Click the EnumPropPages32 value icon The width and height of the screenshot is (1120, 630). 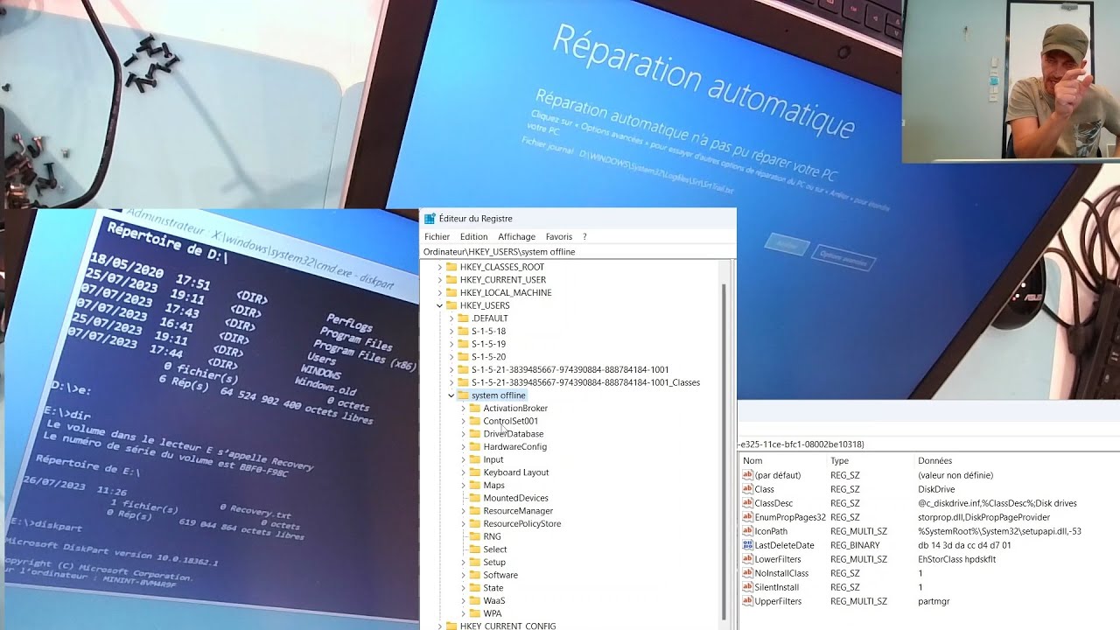coord(747,517)
